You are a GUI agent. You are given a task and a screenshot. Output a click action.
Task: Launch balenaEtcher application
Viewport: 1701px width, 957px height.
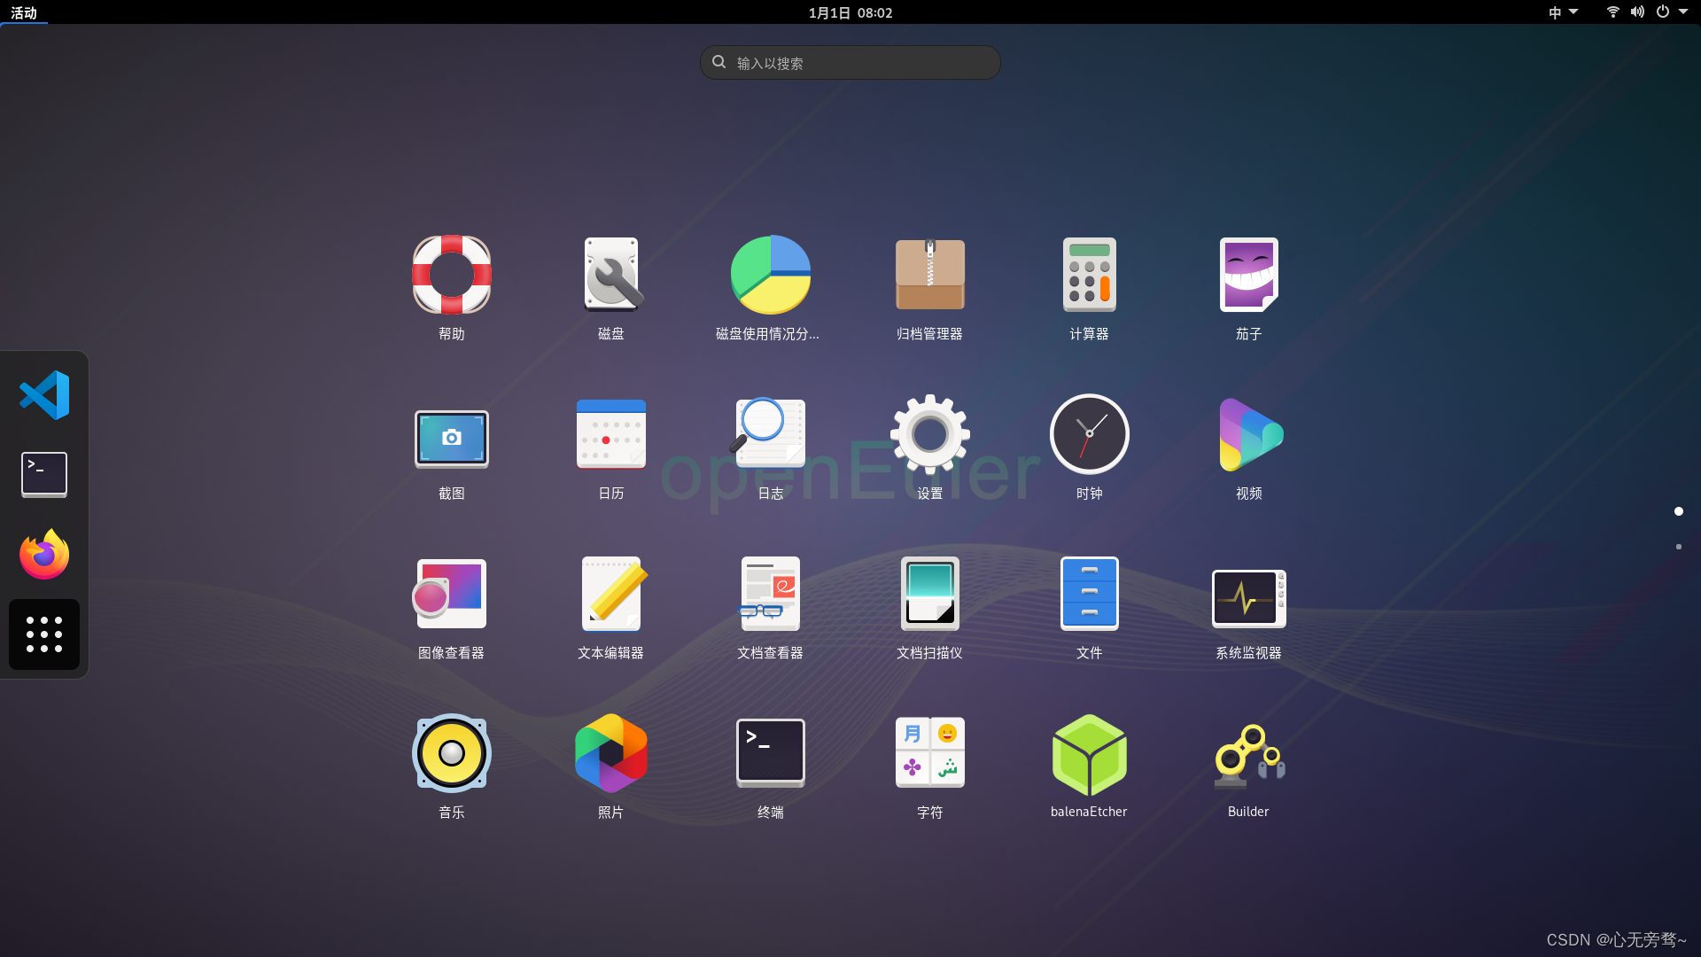[x=1089, y=754]
